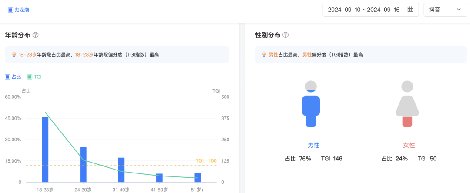Click the 18-23岁 bar in age chart
The image size is (470, 193).
[x=45, y=150]
